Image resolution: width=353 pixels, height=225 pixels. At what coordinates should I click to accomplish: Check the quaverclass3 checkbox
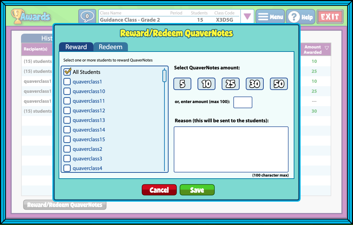click(67, 159)
